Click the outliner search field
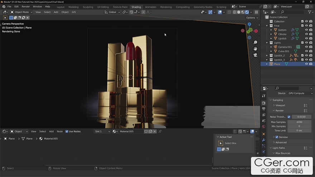Viewport: 315px width, 177px height. pyautogui.click(x=291, y=12)
